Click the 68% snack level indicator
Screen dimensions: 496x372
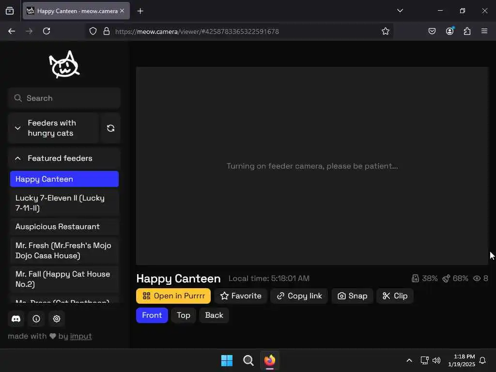455,279
